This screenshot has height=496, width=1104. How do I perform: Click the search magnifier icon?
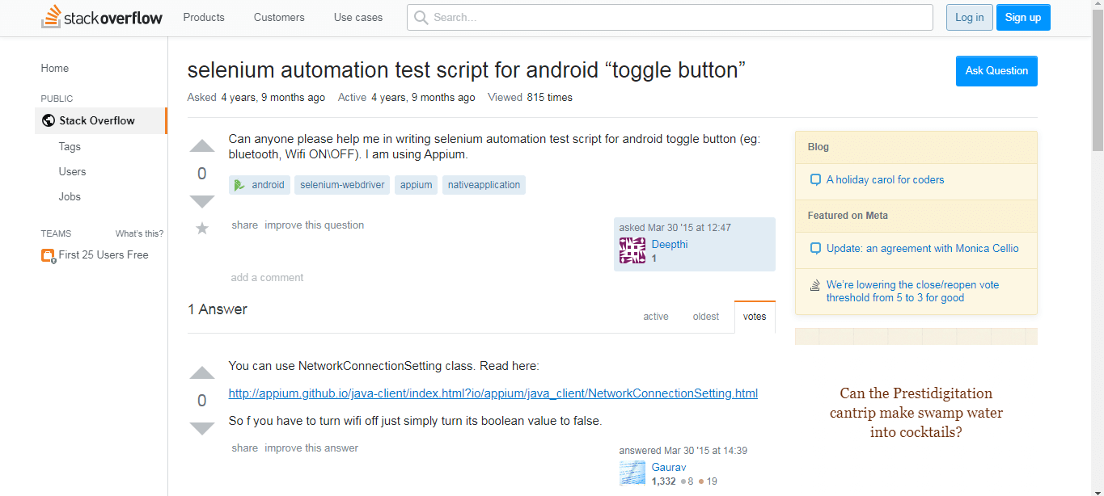pyautogui.click(x=421, y=16)
